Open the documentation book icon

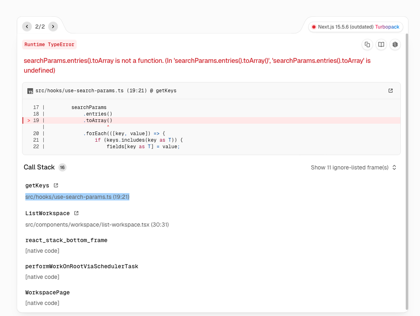pyautogui.click(x=381, y=45)
